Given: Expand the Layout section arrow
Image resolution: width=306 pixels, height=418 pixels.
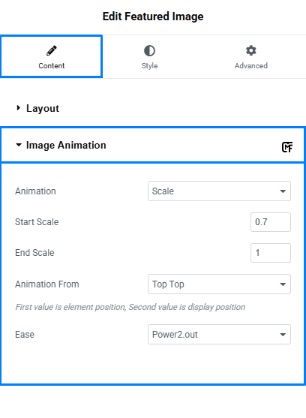Looking at the screenshot, I should coord(19,108).
